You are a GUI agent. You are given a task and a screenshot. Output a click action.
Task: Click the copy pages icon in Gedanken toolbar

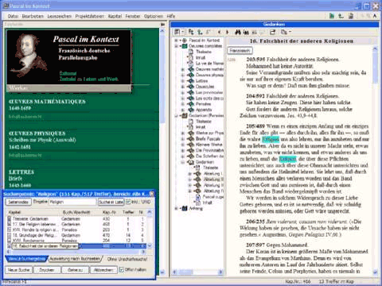tap(283, 32)
